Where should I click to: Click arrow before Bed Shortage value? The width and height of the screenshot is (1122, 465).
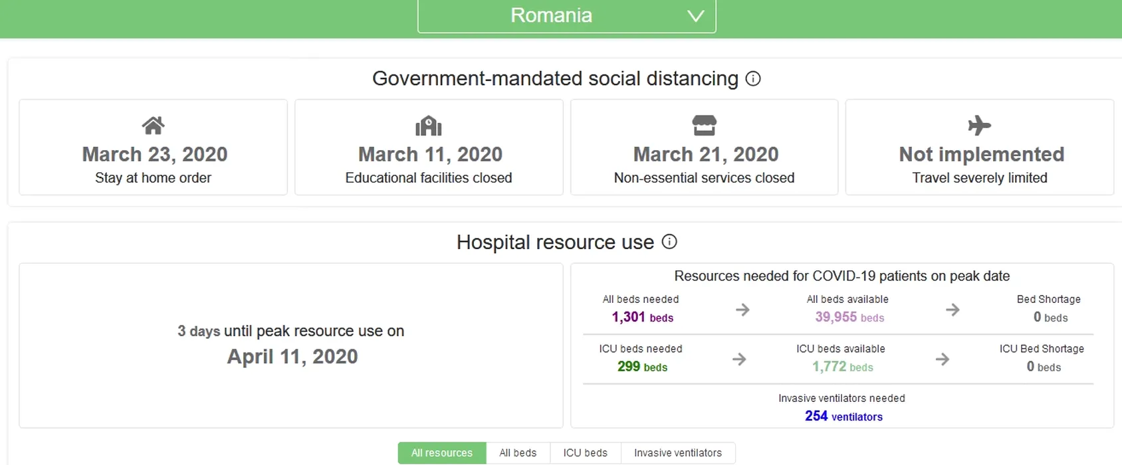(953, 310)
